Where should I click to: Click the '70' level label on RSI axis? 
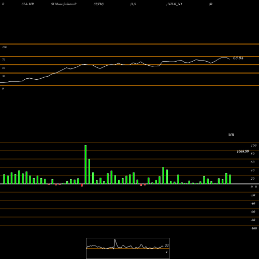[x=4, y=60]
